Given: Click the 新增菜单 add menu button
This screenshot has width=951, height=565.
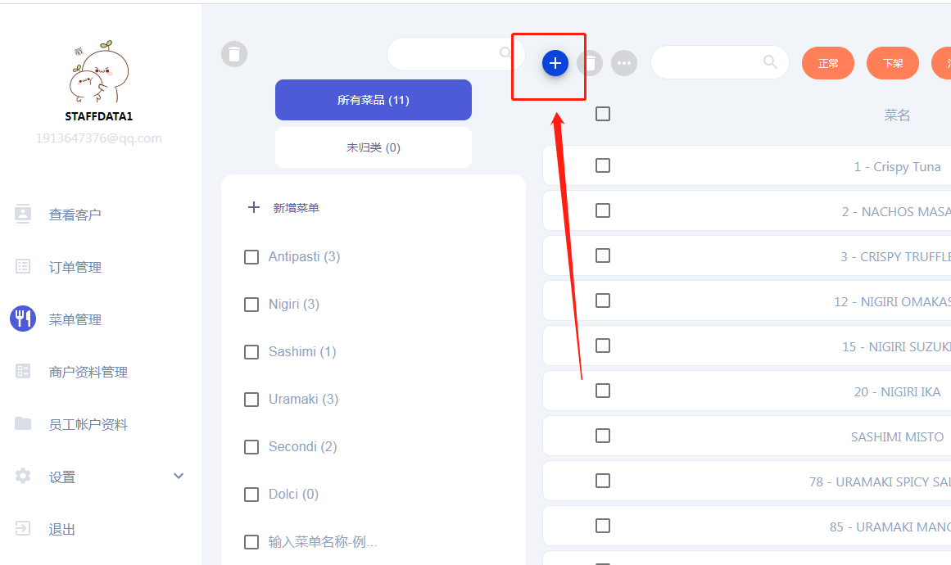Looking at the screenshot, I should 284,208.
